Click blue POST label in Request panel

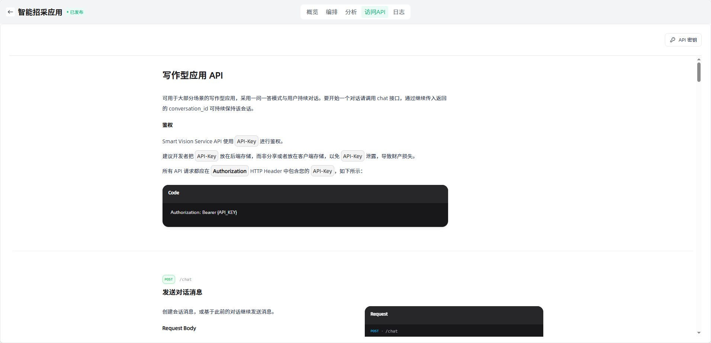tap(374, 331)
